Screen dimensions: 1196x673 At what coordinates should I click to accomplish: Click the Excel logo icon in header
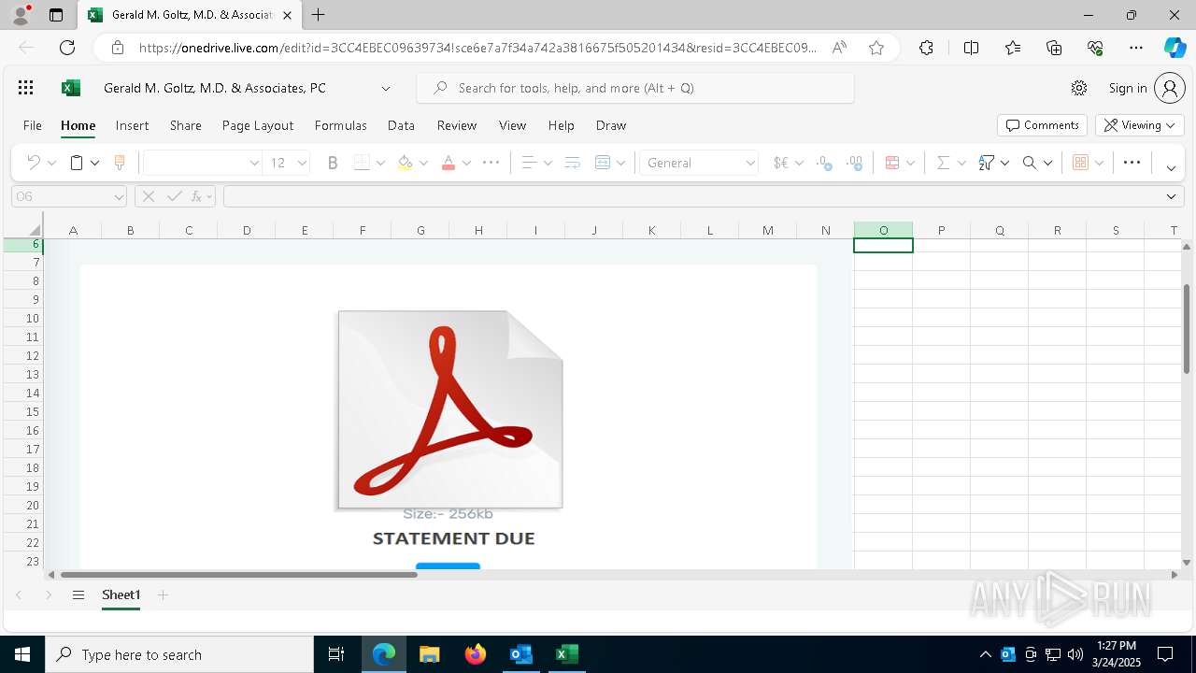pyautogui.click(x=71, y=88)
